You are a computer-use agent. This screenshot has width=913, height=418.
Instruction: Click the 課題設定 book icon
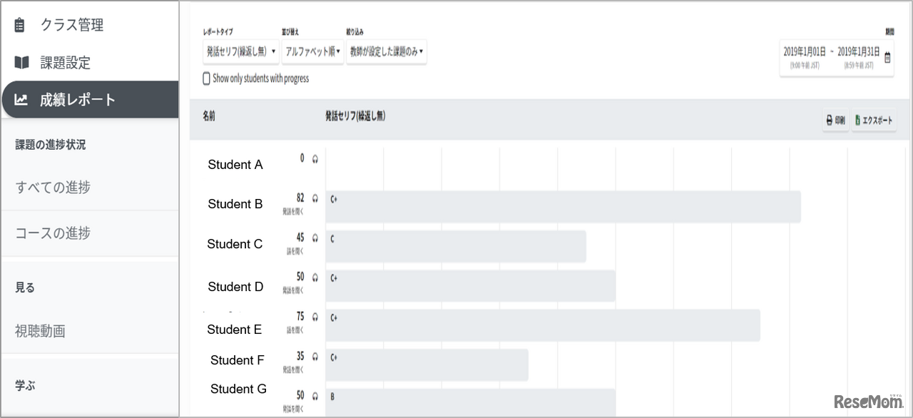tap(21, 63)
